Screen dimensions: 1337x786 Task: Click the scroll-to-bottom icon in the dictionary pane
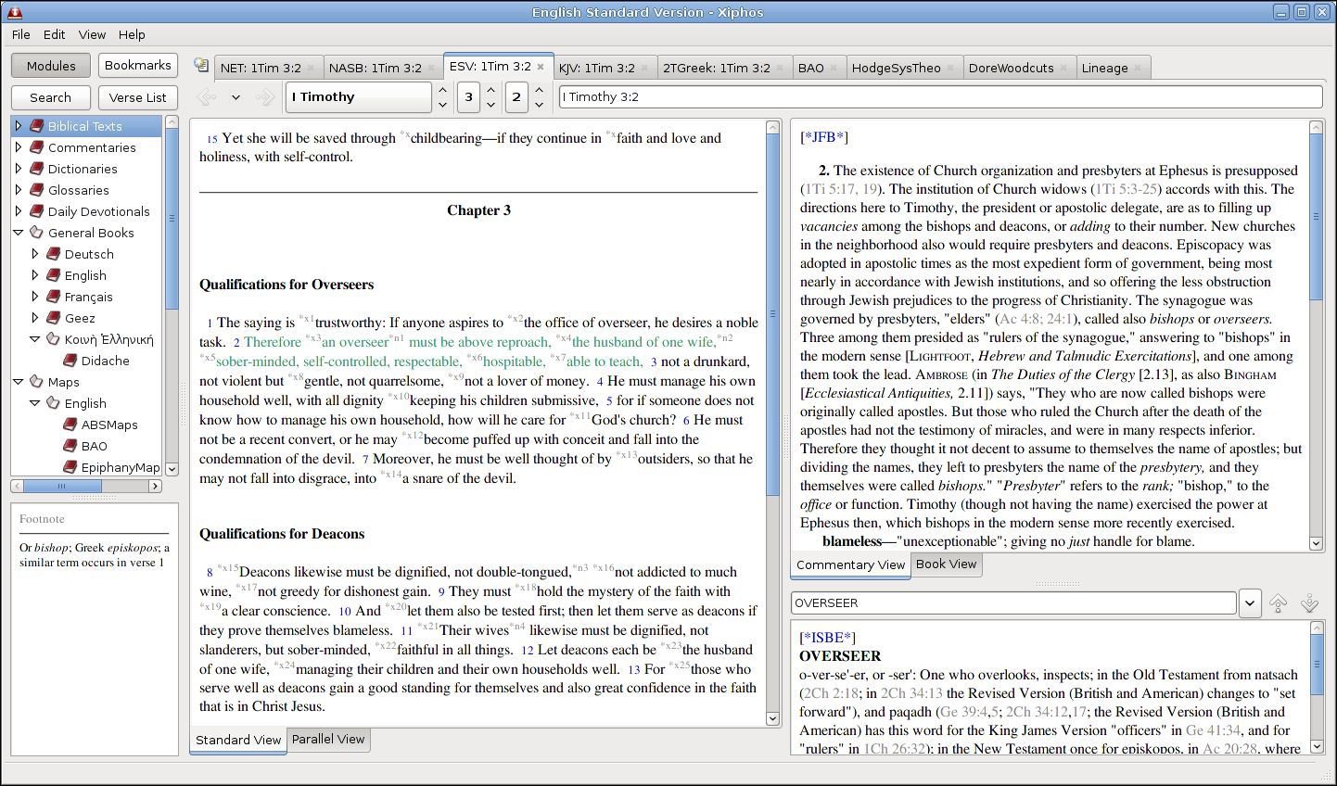pyautogui.click(x=1309, y=602)
